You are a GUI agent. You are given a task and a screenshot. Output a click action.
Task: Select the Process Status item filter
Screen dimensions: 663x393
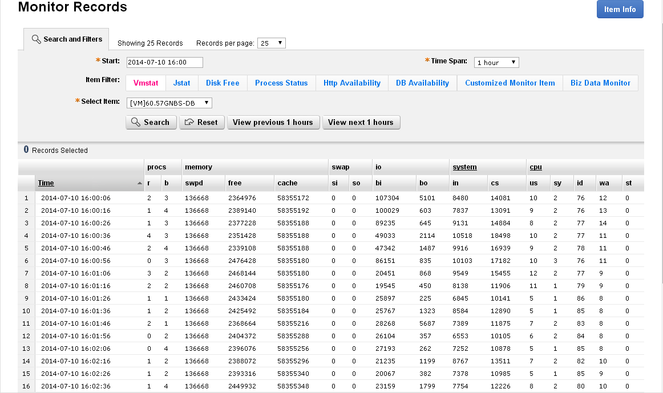281,83
